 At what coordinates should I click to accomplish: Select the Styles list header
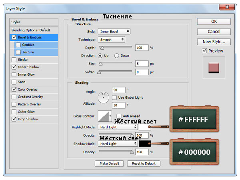pos(34,22)
